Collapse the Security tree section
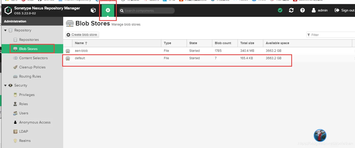The height and width of the screenshot is (148, 355). 5,85
